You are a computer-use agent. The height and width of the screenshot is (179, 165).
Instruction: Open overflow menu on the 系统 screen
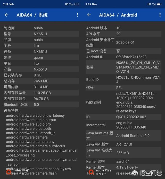78,15
